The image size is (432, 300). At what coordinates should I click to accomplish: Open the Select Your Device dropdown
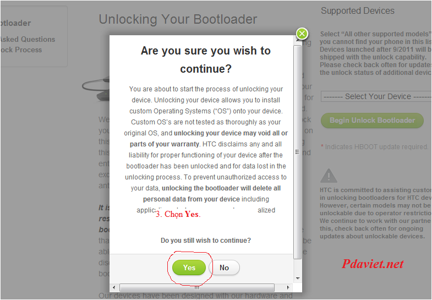point(376,97)
